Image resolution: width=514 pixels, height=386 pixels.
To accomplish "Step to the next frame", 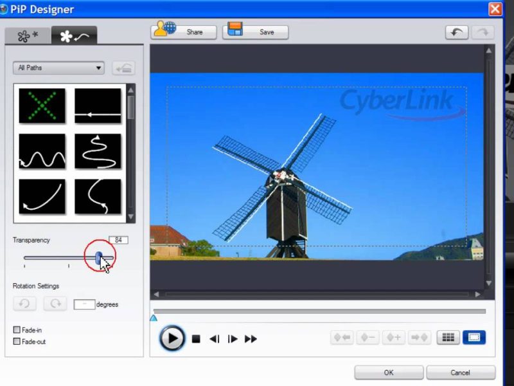I will (233, 339).
